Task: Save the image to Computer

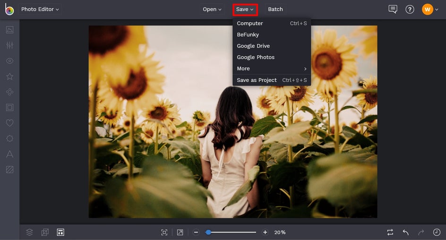Action: 272,23
